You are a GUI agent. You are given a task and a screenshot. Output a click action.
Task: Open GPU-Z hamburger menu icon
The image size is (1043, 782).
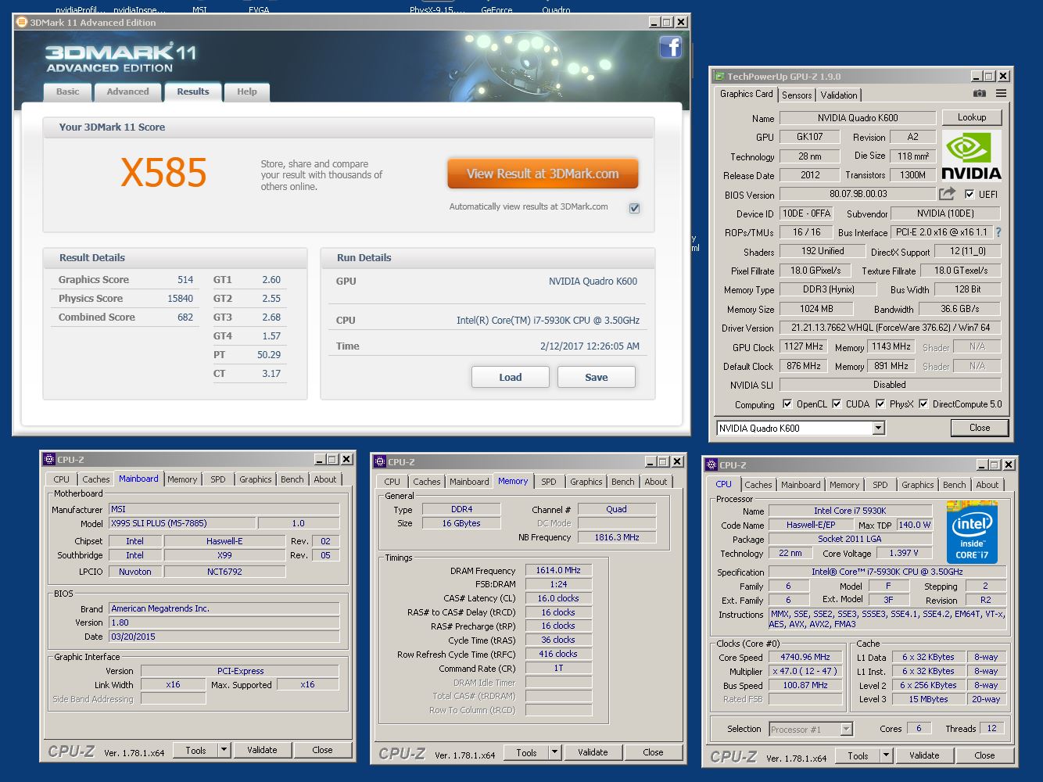pos(1001,94)
